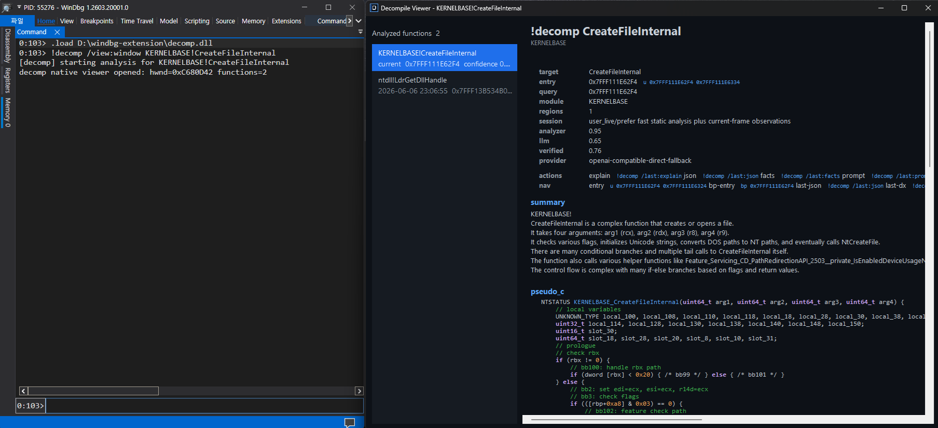Image resolution: width=938 pixels, height=428 pixels.
Task: Click the horizontal scrollbar thumb in command output
Action: (x=93, y=391)
